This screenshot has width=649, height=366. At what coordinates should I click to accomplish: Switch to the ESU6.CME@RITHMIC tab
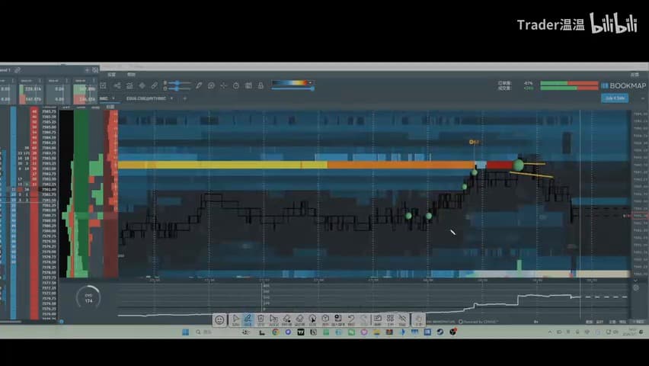click(146, 98)
